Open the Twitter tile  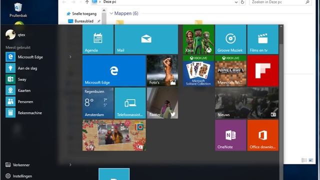[162, 103]
